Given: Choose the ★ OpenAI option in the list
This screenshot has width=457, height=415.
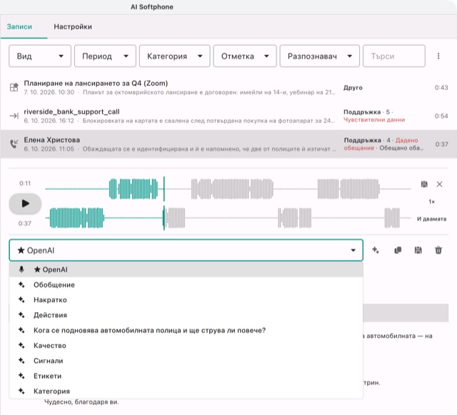Looking at the screenshot, I should (x=186, y=269).
